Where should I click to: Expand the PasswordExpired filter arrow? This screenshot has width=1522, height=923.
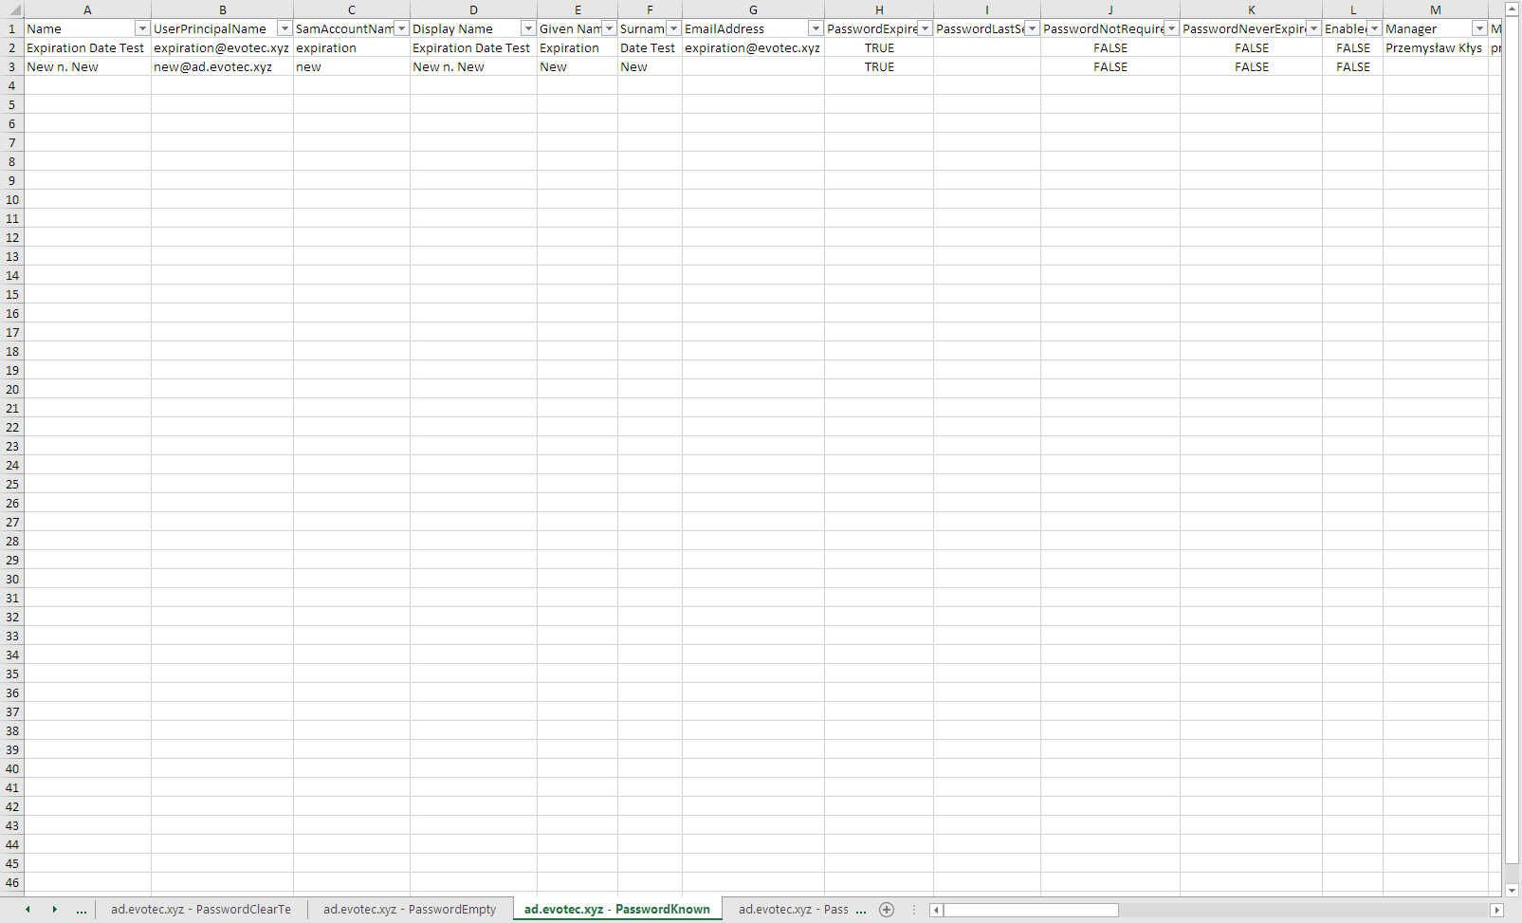tap(925, 29)
